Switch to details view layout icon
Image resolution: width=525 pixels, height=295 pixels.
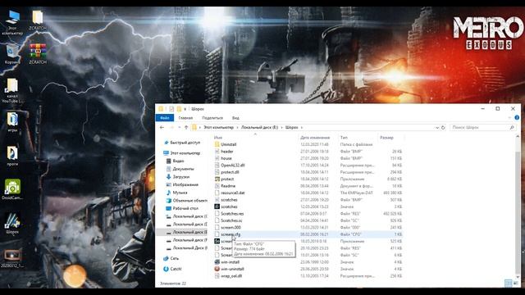pyautogui.click(x=509, y=284)
